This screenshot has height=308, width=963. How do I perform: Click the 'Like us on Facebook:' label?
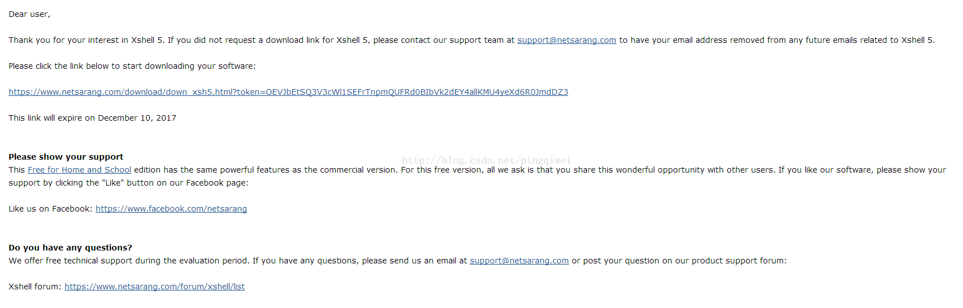(x=50, y=209)
